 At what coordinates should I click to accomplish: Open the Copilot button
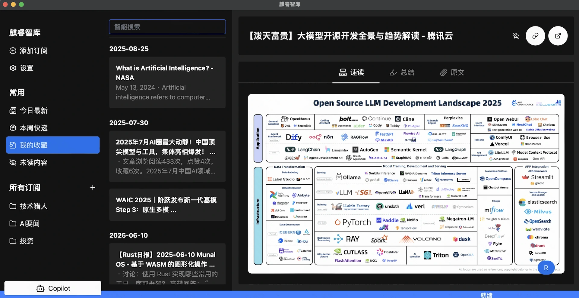tap(53, 288)
